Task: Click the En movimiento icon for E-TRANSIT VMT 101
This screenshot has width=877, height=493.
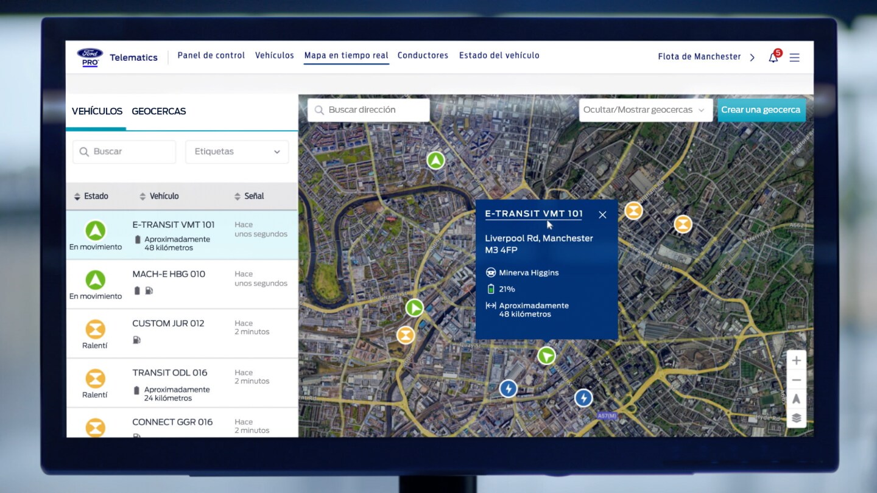Action: click(x=95, y=231)
